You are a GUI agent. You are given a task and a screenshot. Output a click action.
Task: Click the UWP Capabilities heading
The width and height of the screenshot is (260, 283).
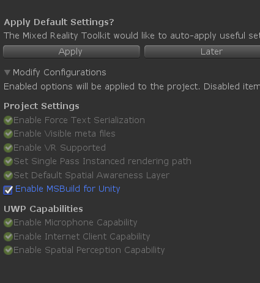[x=43, y=209]
